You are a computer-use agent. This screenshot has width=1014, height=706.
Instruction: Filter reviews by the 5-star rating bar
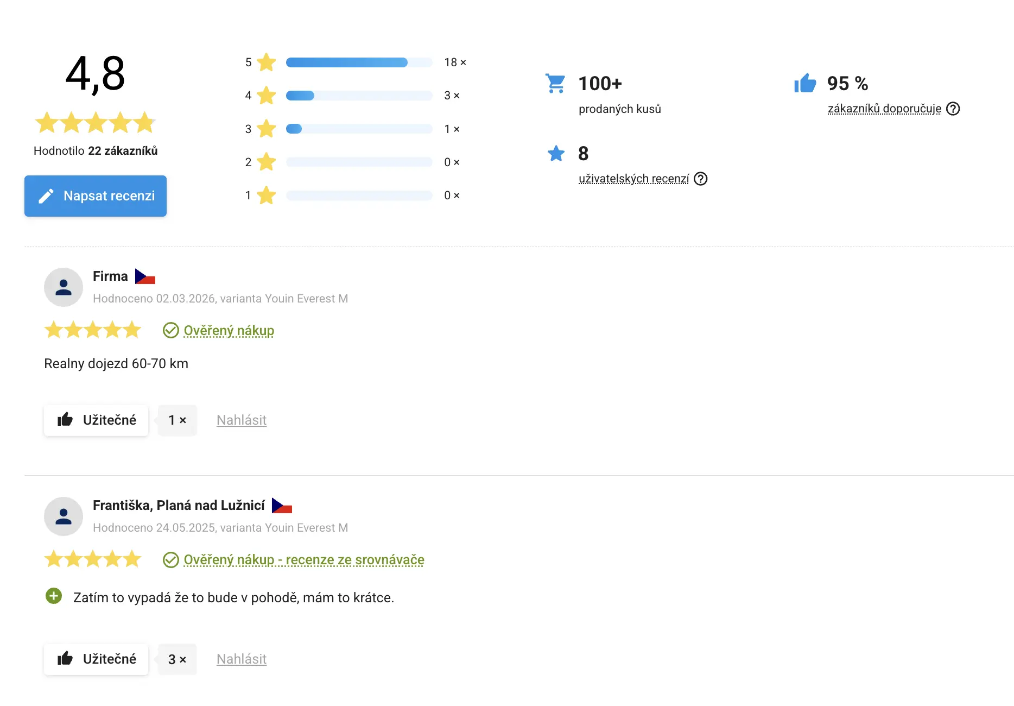pyautogui.click(x=359, y=62)
